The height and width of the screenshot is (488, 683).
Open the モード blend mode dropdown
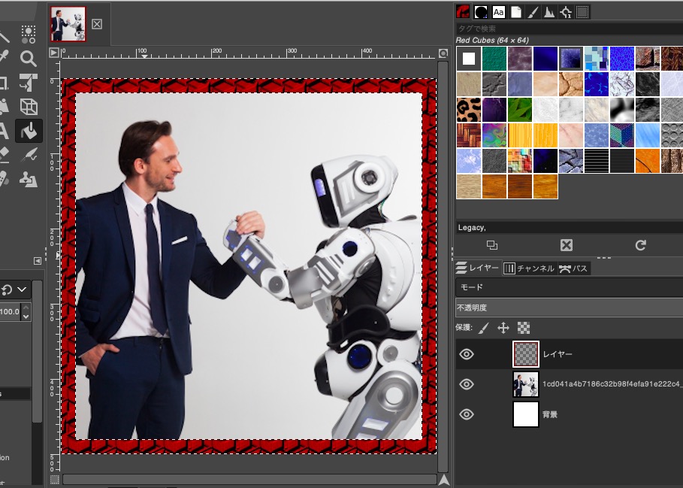point(568,287)
